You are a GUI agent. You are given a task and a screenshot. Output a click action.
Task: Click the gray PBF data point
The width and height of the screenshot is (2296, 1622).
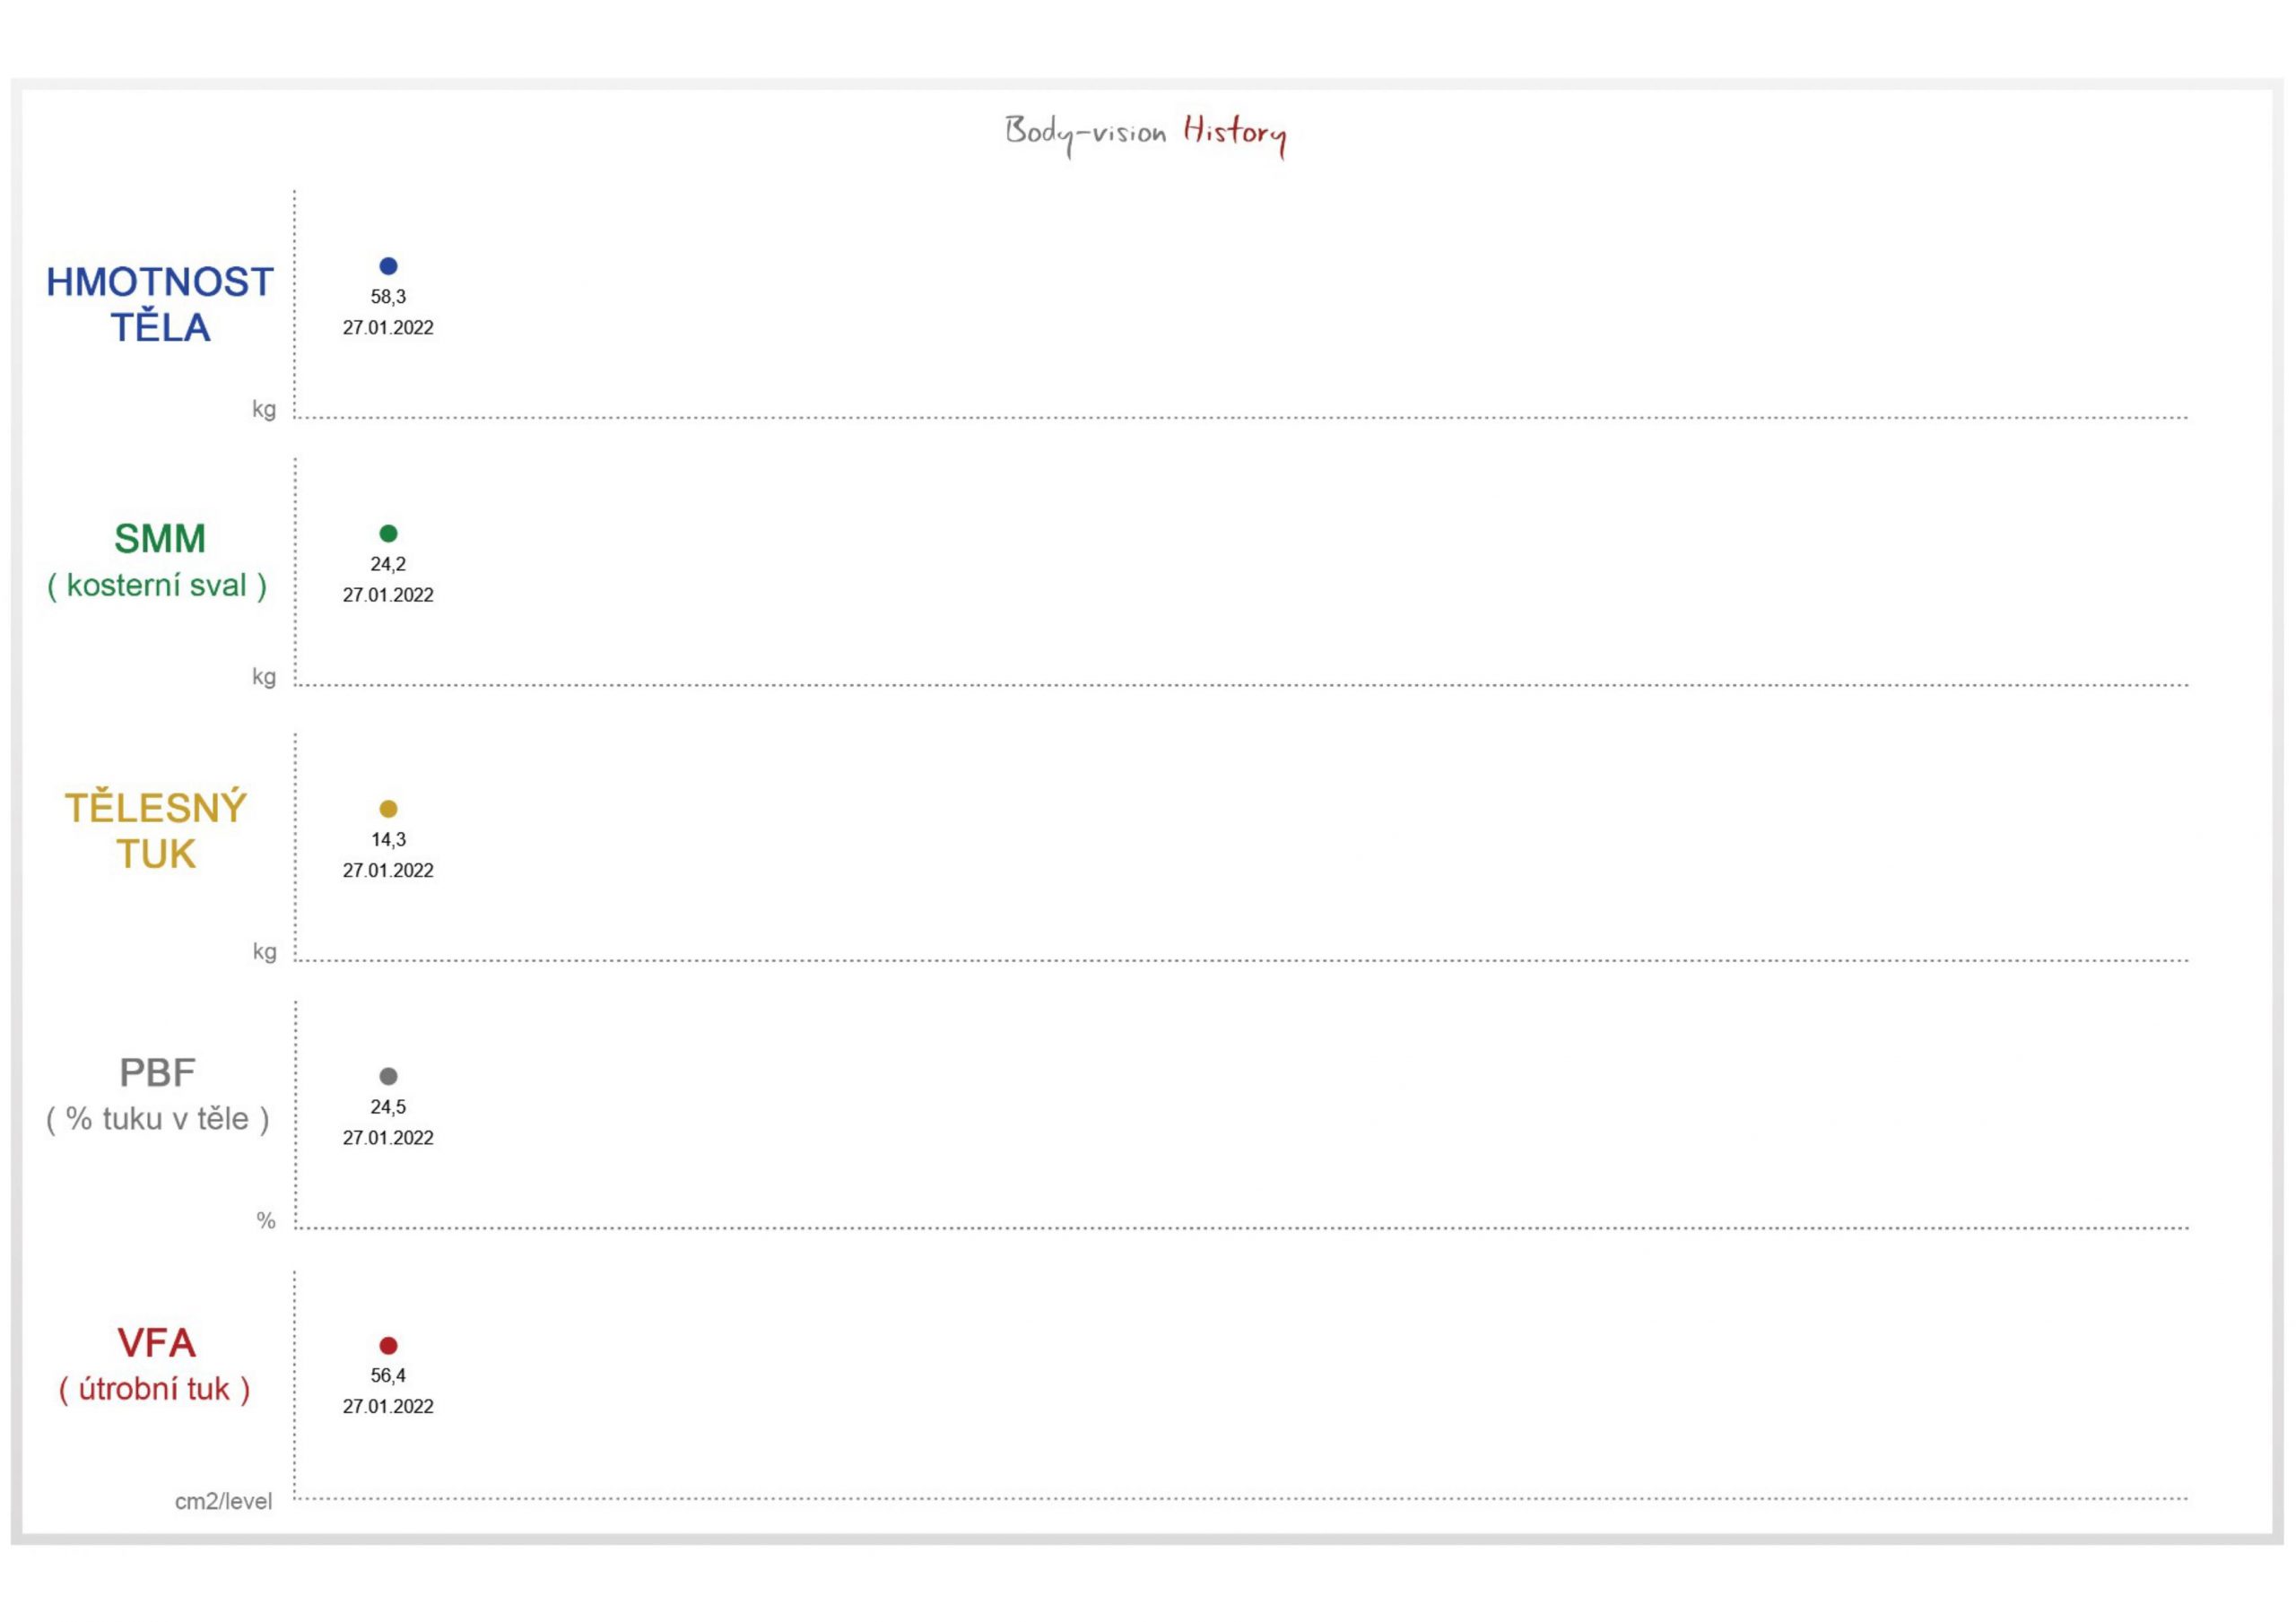[x=388, y=1076]
